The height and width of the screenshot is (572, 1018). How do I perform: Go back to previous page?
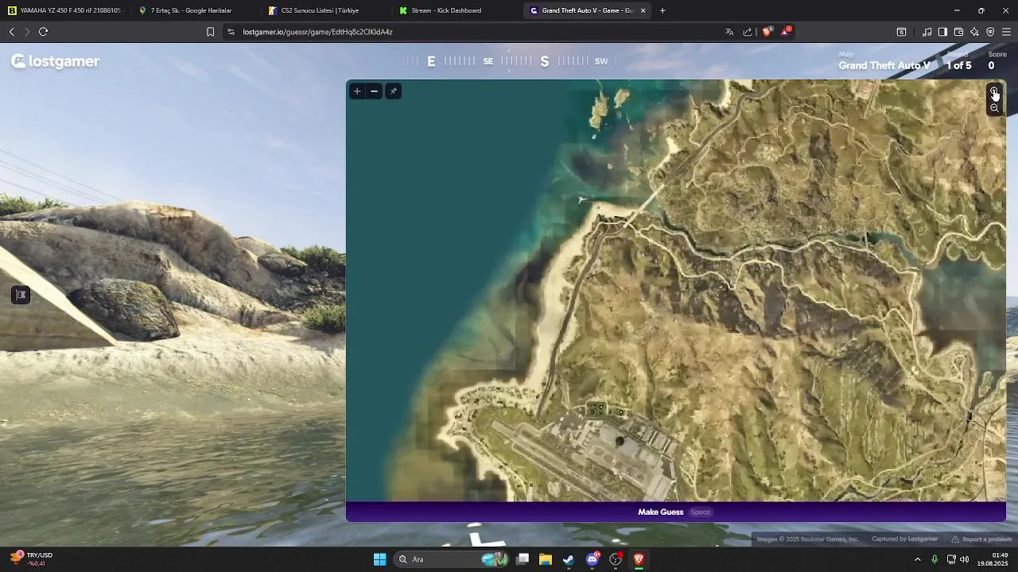(x=12, y=32)
